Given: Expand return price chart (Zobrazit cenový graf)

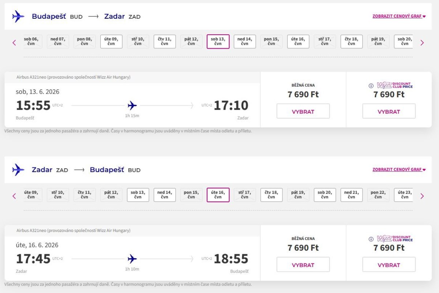Looking at the screenshot, I should (x=399, y=170).
